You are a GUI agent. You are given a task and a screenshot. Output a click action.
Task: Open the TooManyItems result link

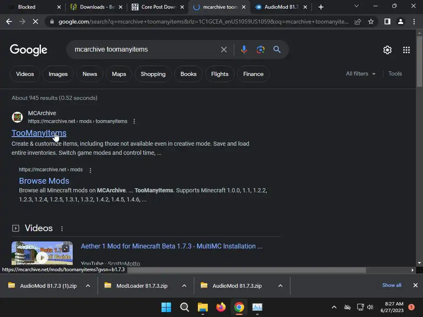(x=39, y=133)
